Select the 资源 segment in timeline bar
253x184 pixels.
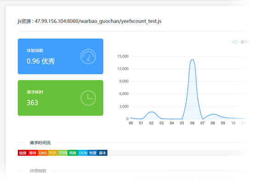click(x=92, y=153)
